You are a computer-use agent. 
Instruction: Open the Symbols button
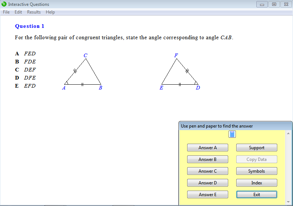click(257, 171)
